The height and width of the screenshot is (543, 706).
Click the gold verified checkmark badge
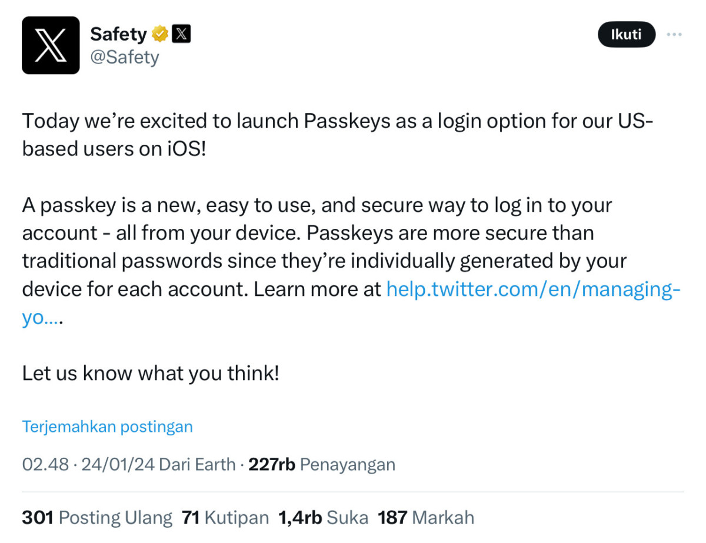[x=159, y=35]
